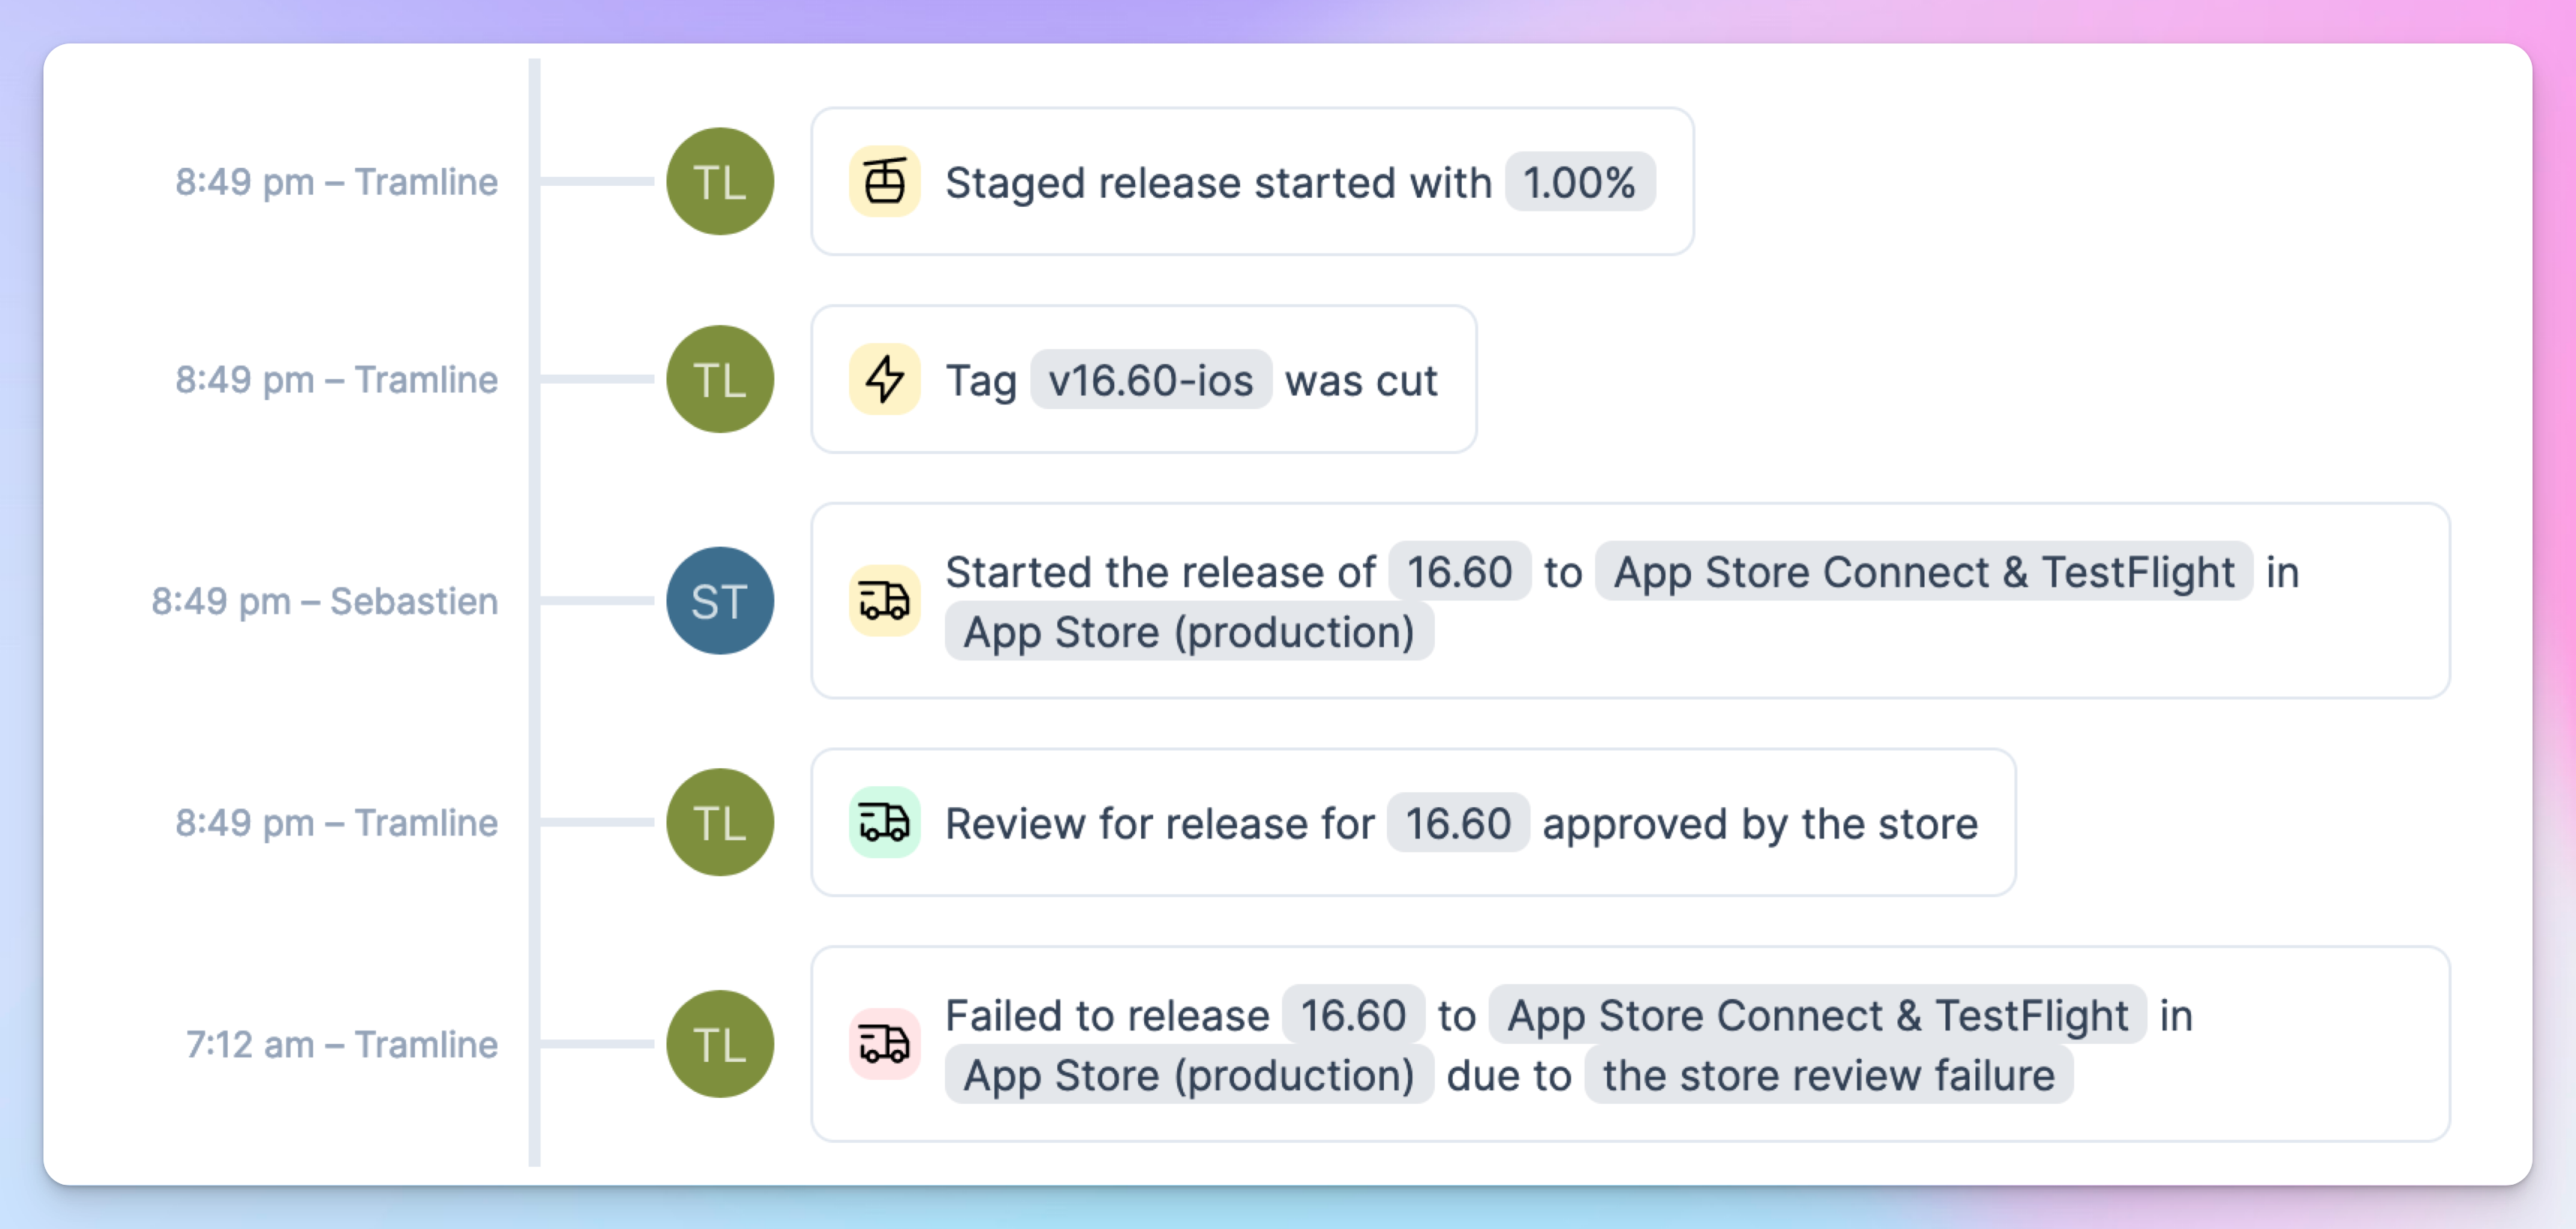Click the lightning bolt tag icon
Image resolution: width=2576 pixels, height=1229 pixels.
click(x=884, y=380)
